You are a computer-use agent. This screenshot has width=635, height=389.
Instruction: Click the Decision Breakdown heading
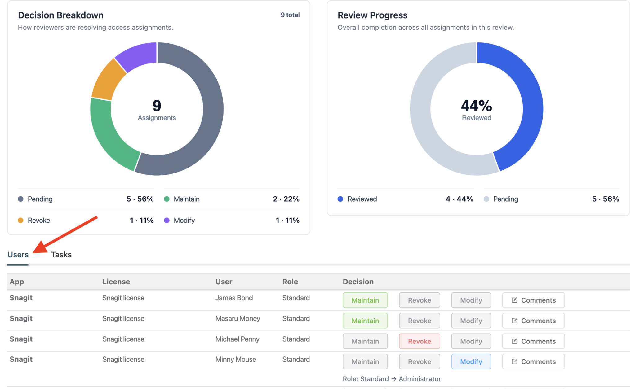click(x=61, y=15)
